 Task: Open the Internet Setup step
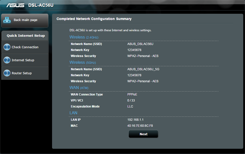25,60
